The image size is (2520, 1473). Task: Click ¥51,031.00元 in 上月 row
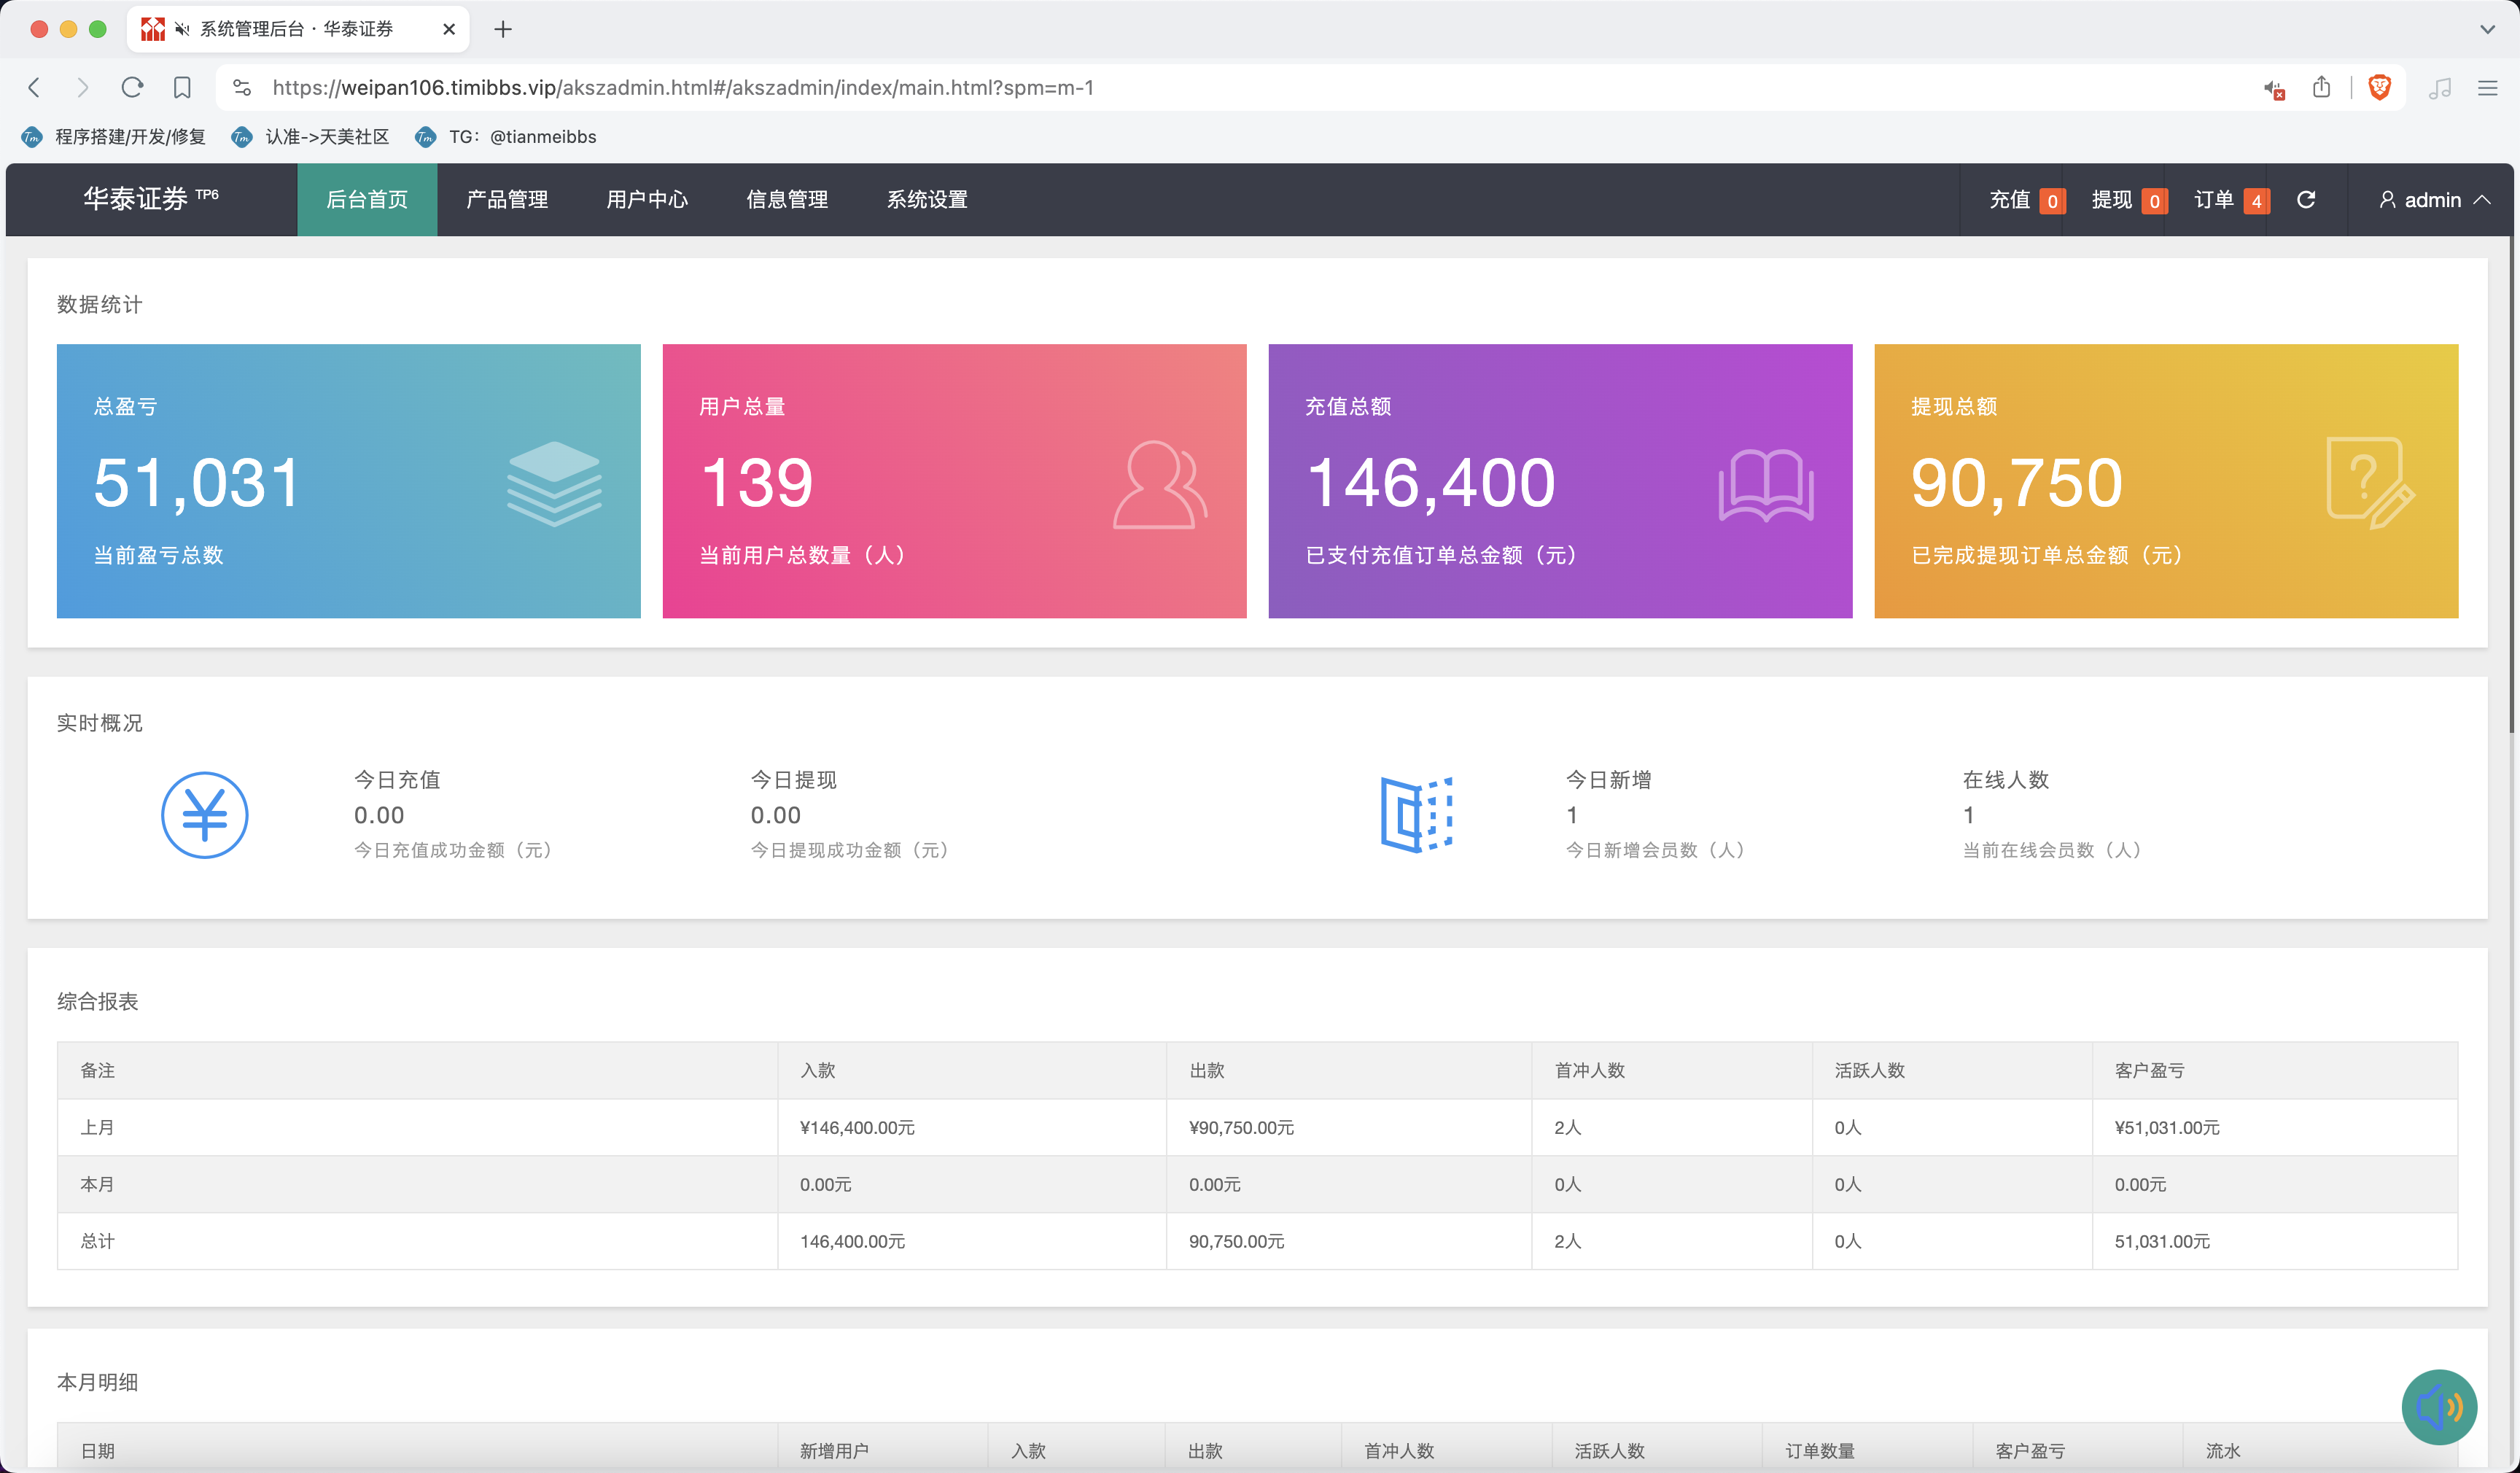point(2167,1127)
